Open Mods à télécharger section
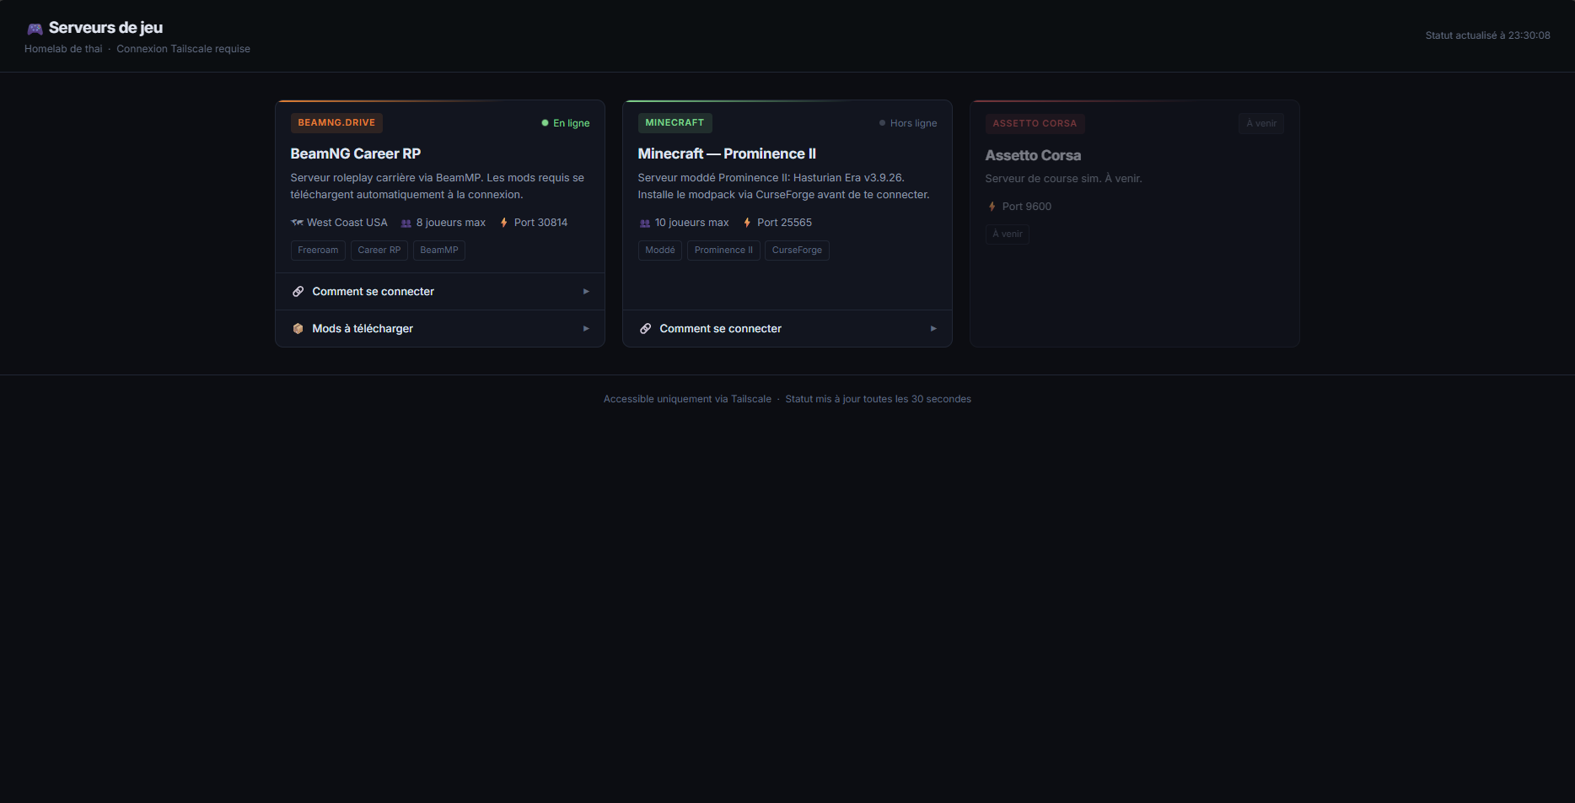 pos(440,329)
